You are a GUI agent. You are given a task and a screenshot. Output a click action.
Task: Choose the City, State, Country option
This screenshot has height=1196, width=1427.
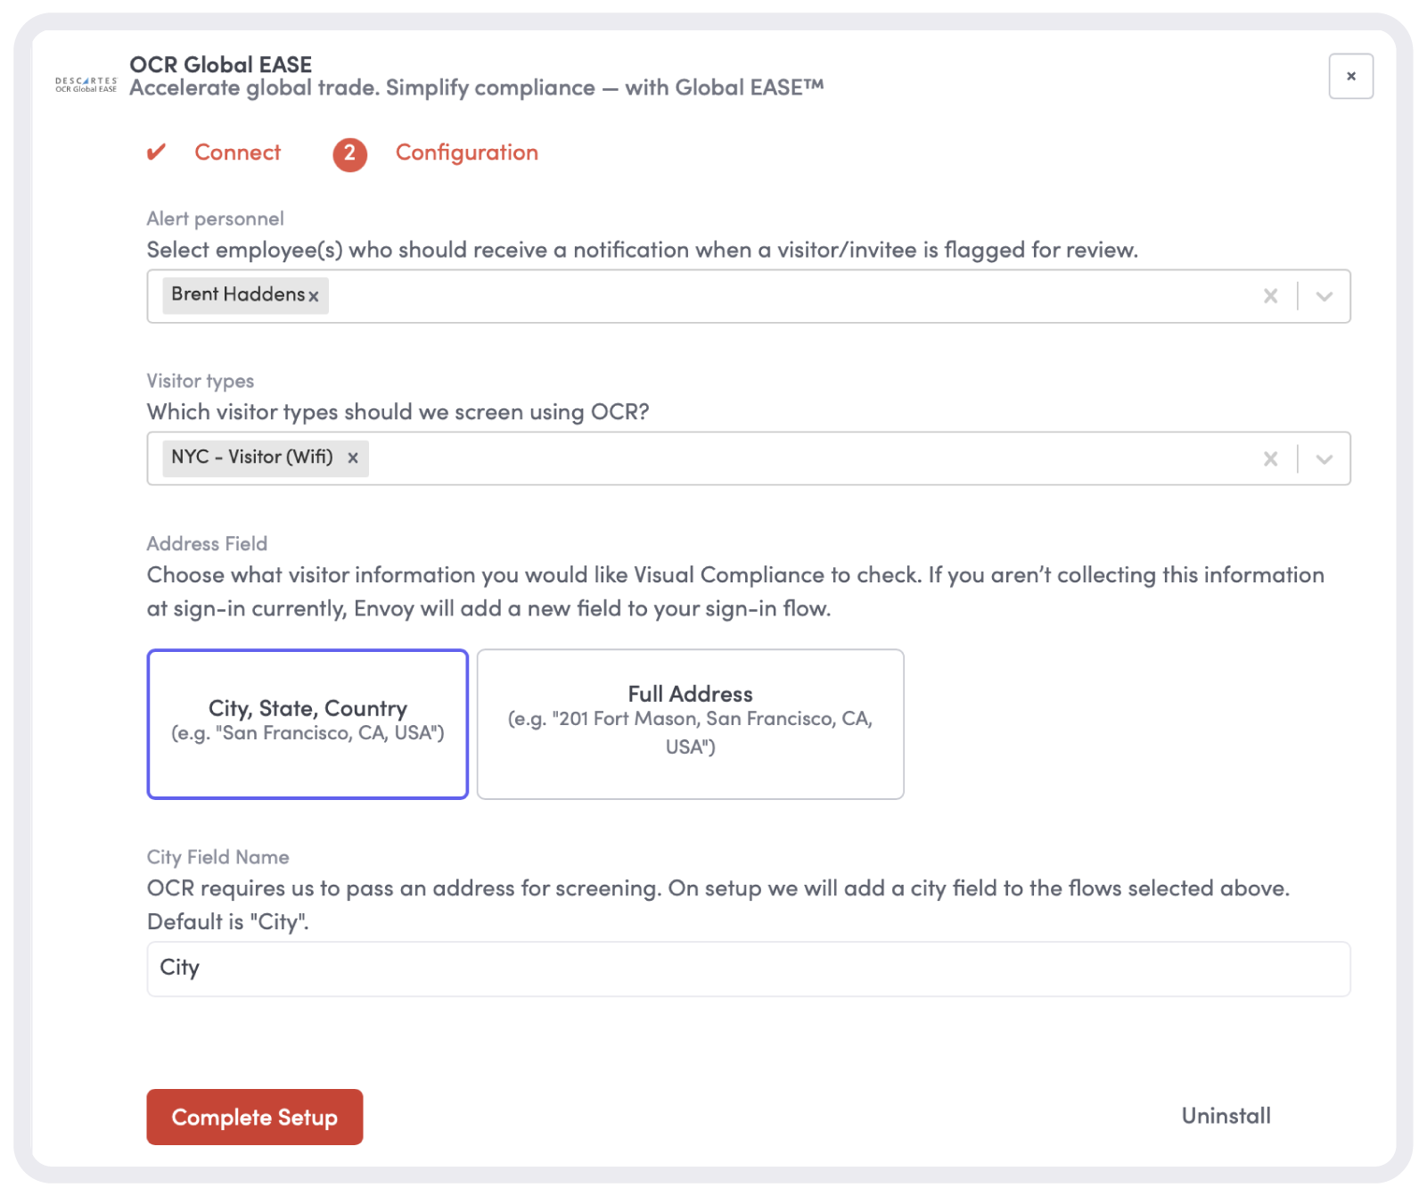click(308, 724)
